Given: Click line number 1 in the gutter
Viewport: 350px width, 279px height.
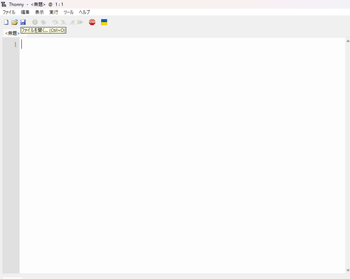Looking at the screenshot, I should click(15, 44).
